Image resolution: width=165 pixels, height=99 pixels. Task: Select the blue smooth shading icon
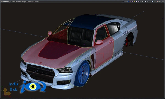click(128, 2)
